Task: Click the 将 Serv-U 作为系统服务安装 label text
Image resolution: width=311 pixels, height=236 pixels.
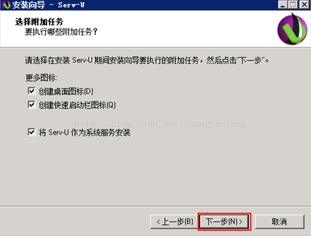Action: (84, 132)
